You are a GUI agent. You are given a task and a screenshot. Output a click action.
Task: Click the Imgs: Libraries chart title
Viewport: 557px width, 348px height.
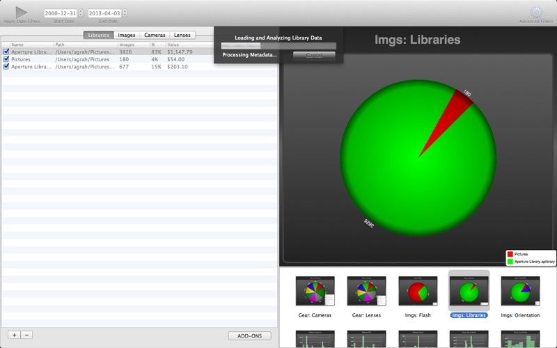point(417,40)
